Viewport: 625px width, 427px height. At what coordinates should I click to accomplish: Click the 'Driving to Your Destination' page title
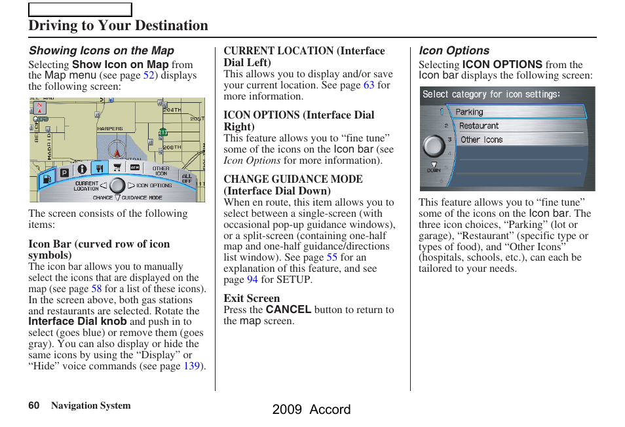119,26
